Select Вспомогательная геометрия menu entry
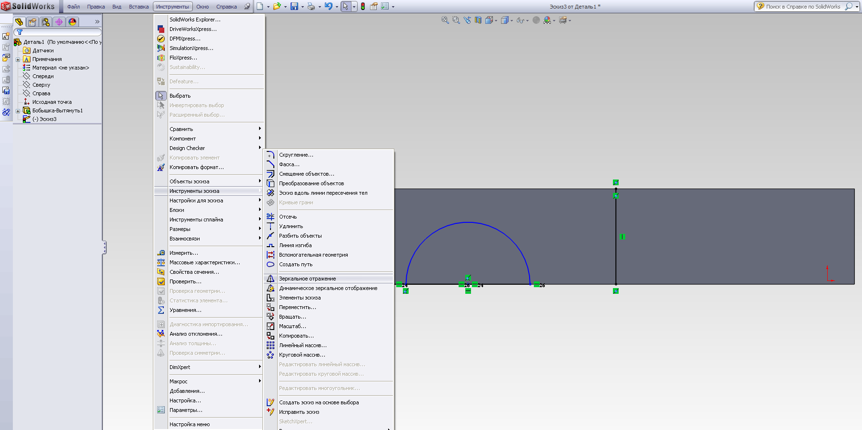 [x=313, y=255]
